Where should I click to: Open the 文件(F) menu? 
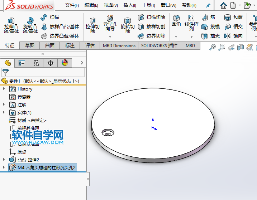tap(72, 5)
